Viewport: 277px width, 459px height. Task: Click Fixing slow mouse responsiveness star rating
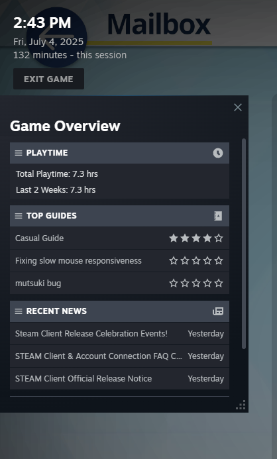tap(196, 261)
